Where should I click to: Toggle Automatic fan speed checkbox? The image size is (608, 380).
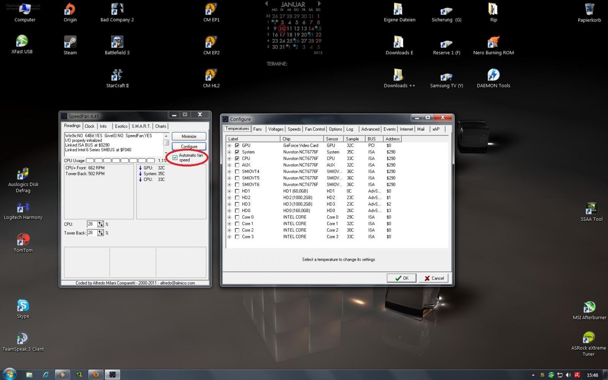[175, 157]
